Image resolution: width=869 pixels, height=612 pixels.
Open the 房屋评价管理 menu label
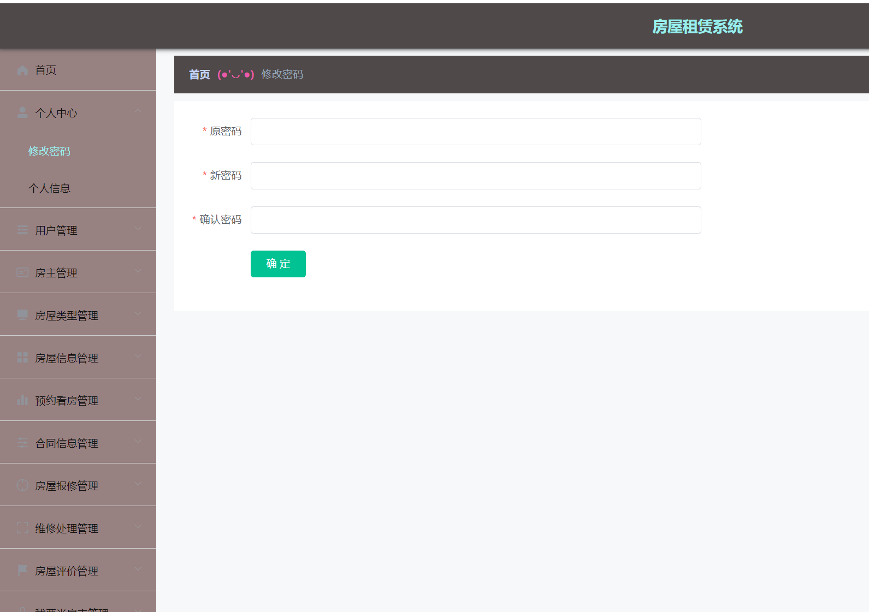67,571
